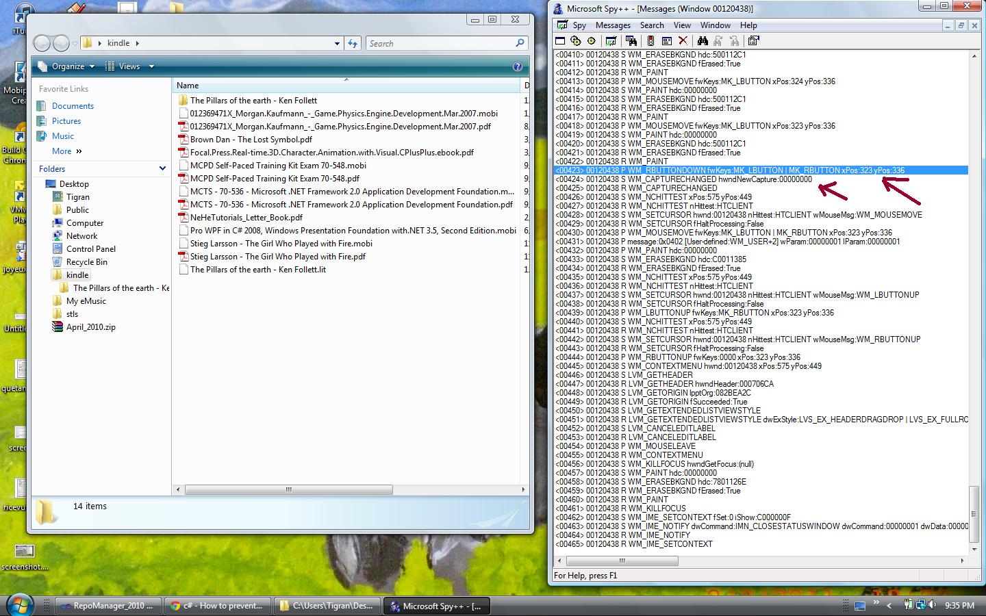
Task: Click the Spy++ document icon left of Spy menu
Action: point(562,25)
